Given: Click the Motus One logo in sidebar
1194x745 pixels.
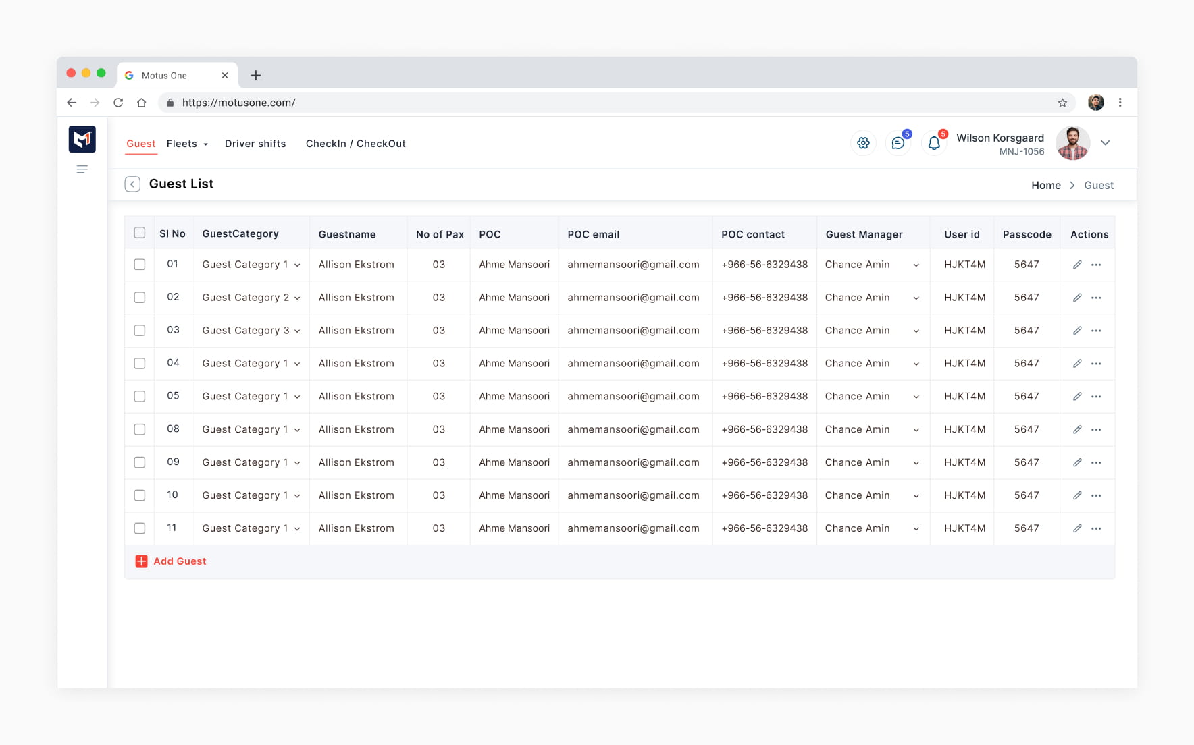Looking at the screenshot, I should click(82, 139).
